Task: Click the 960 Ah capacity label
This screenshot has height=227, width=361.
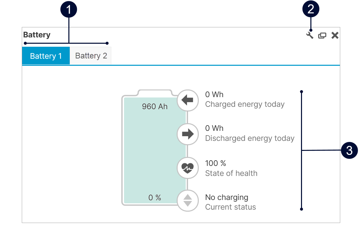Action: (155, 106)
